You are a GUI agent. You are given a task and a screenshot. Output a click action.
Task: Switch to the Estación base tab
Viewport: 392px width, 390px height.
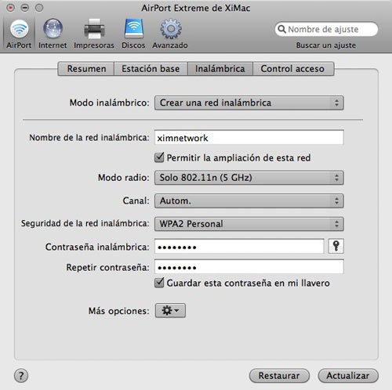click(x=151, y=69)
